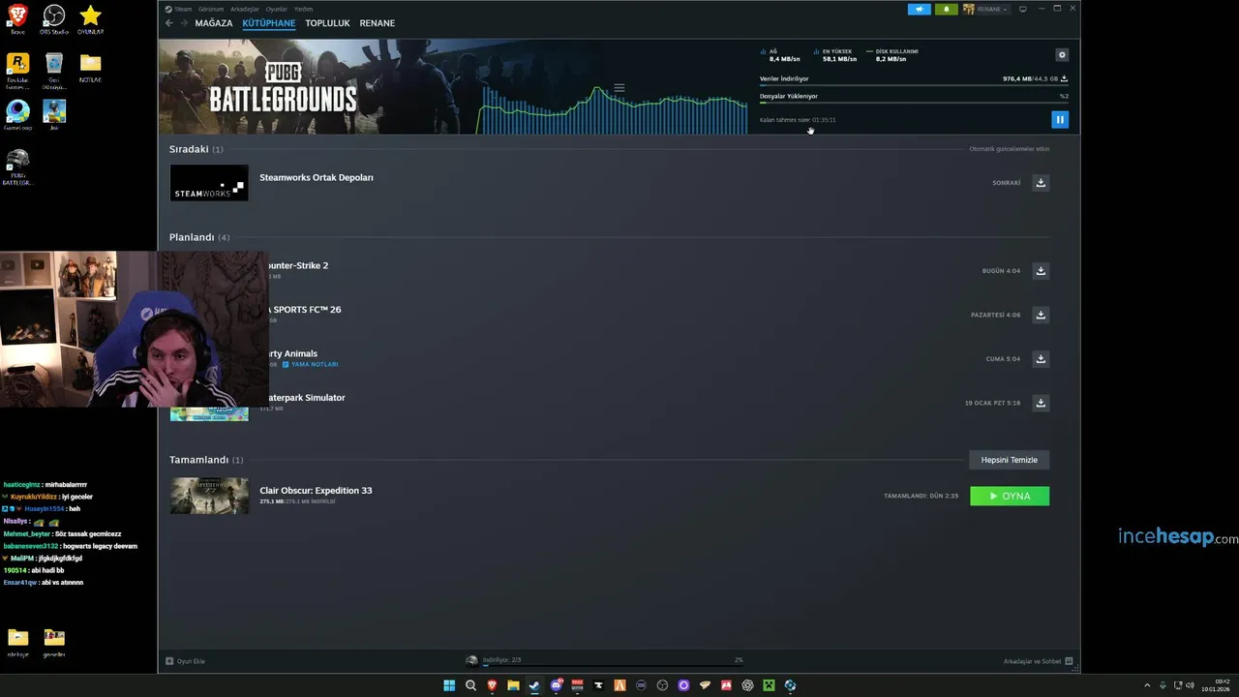
Task: Click EA SPORTS FC 26 title
Action: coord(305,310)
